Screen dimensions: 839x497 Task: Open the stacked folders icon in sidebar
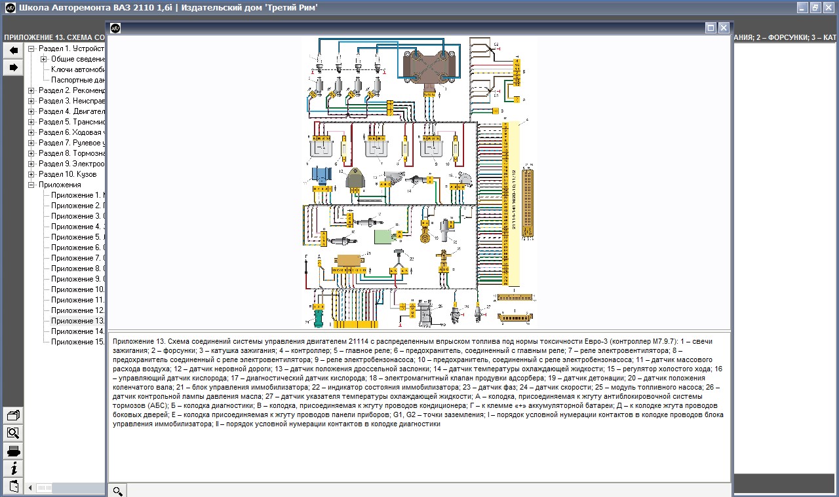[13, 415]
